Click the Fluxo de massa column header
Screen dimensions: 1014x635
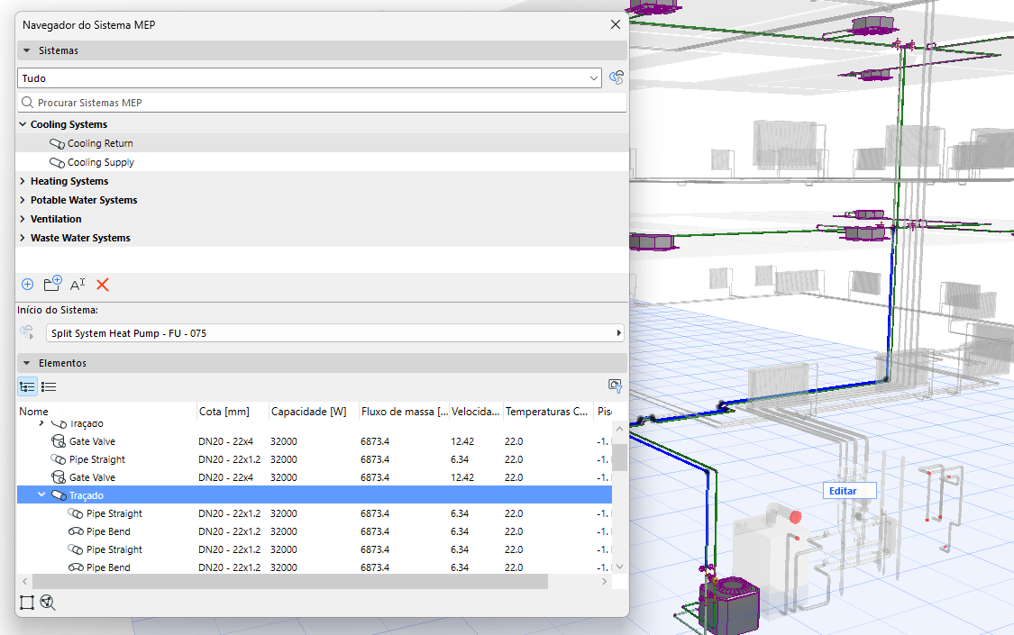click(x=404, y=412)
